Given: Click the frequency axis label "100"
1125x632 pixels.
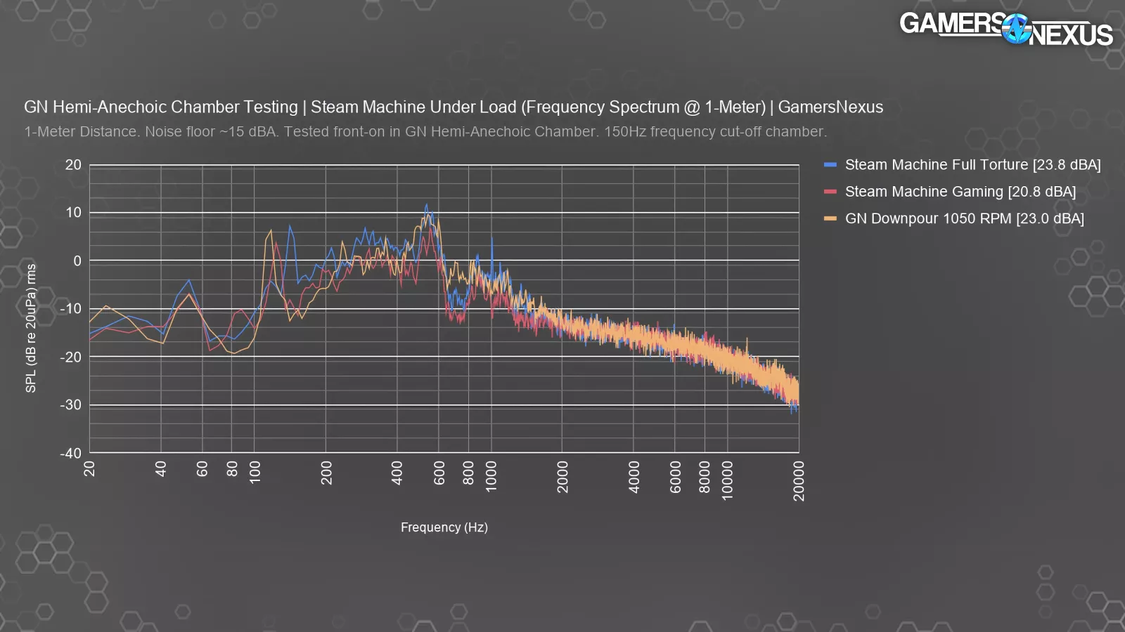Looking at the screenshot, I should click(255, 472).
